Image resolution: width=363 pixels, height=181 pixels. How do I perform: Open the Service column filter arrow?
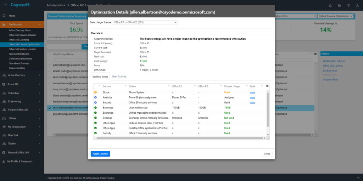pyautogui.click(x=125, y=86)
